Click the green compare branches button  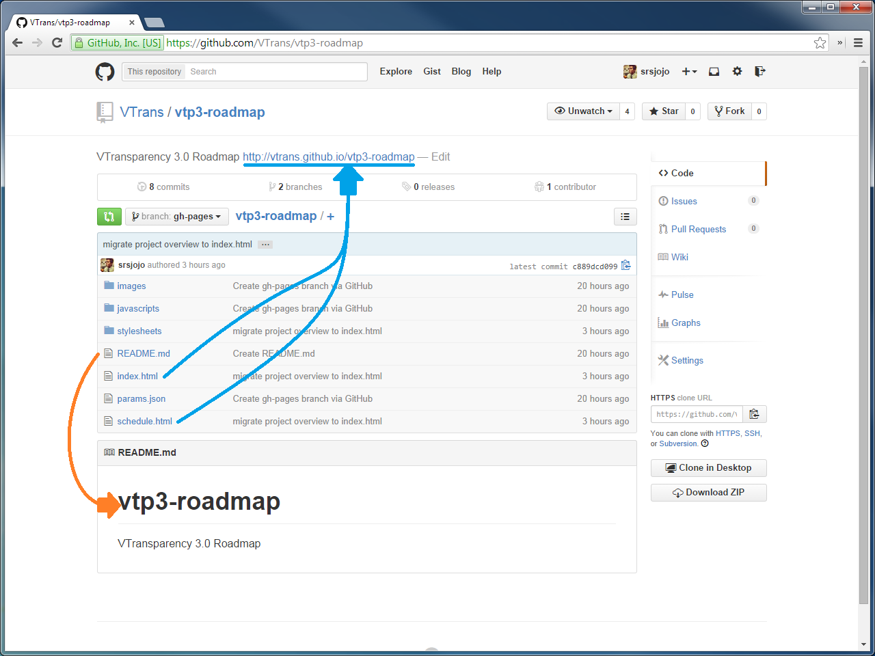109,217
